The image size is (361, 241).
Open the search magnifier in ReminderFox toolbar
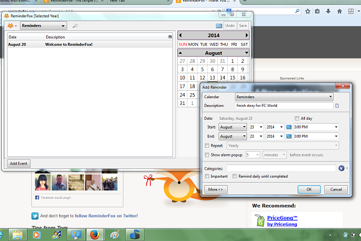(x=75, y=26)
